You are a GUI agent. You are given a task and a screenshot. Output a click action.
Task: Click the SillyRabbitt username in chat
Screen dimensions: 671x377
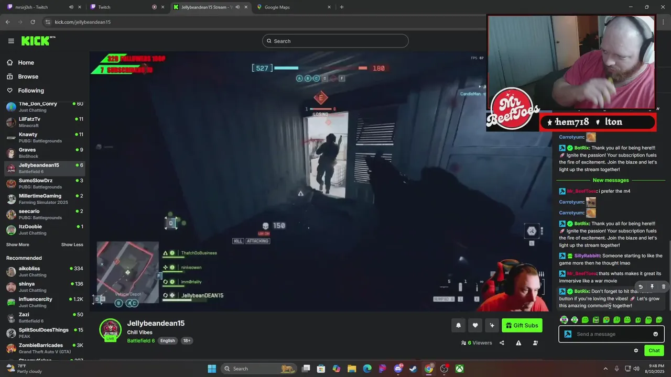pyautogui.click(x=588, y=256)
